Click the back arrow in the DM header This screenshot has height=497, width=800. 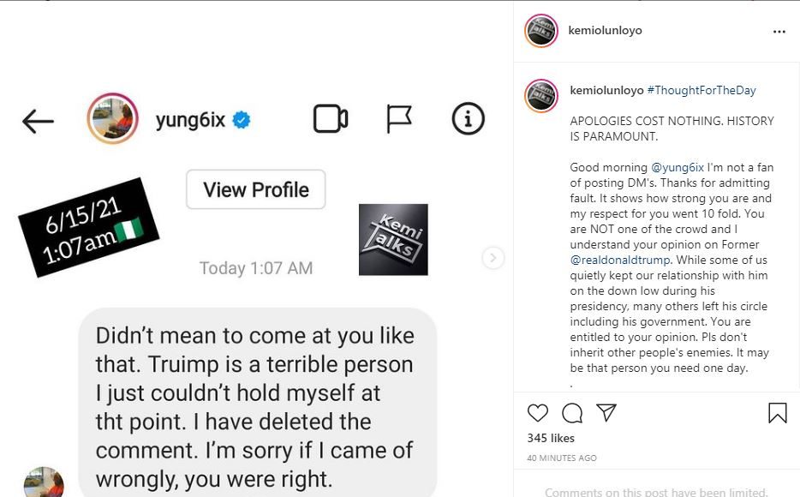(38, 121)
